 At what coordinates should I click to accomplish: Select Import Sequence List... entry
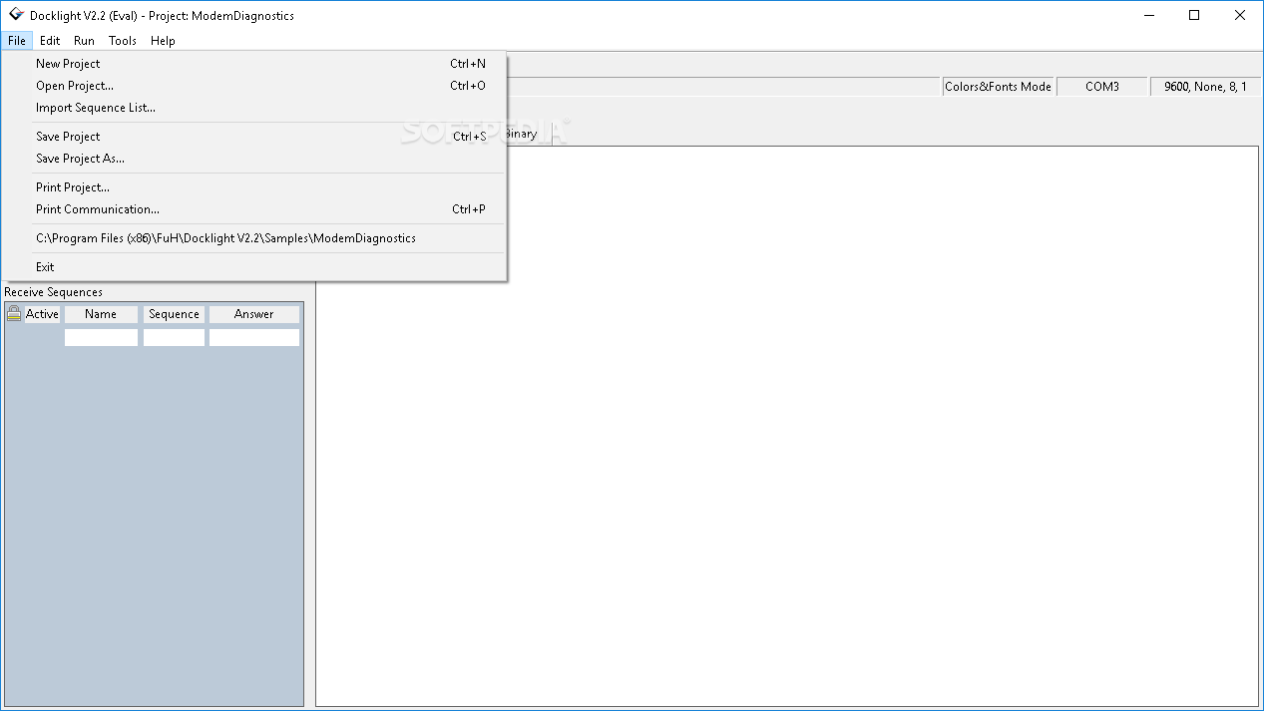[255, 108]
